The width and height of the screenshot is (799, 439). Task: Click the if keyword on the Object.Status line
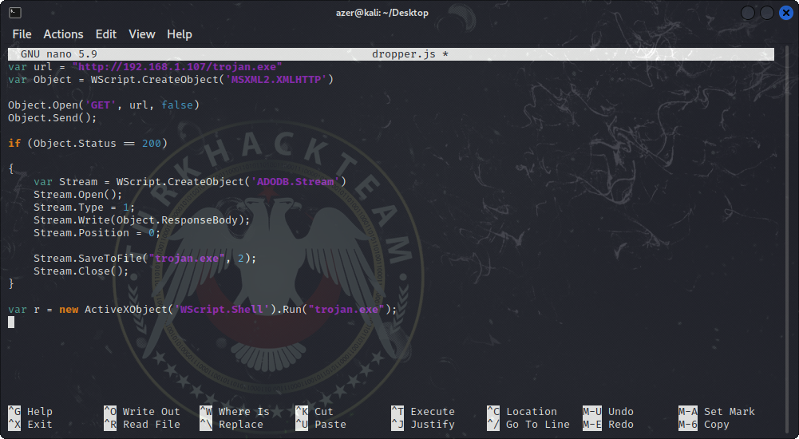tap(14, 144)
